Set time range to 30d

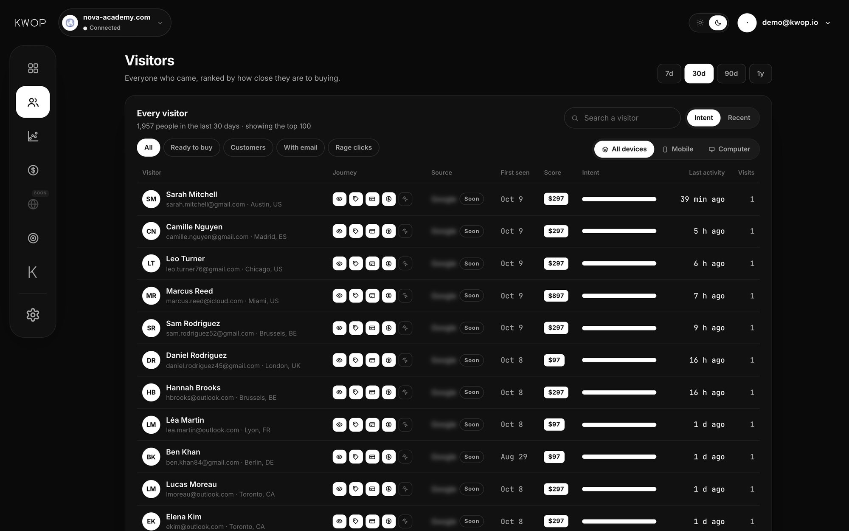(x=699, y=73)
